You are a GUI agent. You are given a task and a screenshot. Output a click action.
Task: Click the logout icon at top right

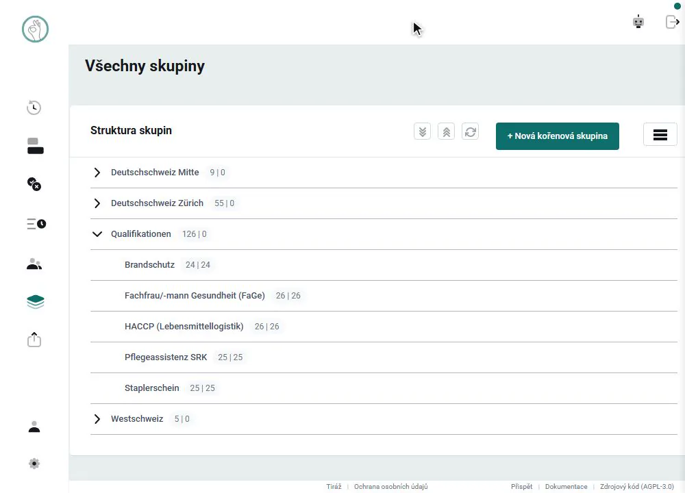[673, 21]
